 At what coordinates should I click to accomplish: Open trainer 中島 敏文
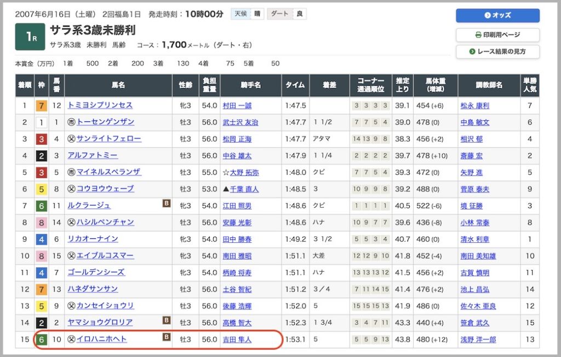pyautogui.click(x=475, y=122)
